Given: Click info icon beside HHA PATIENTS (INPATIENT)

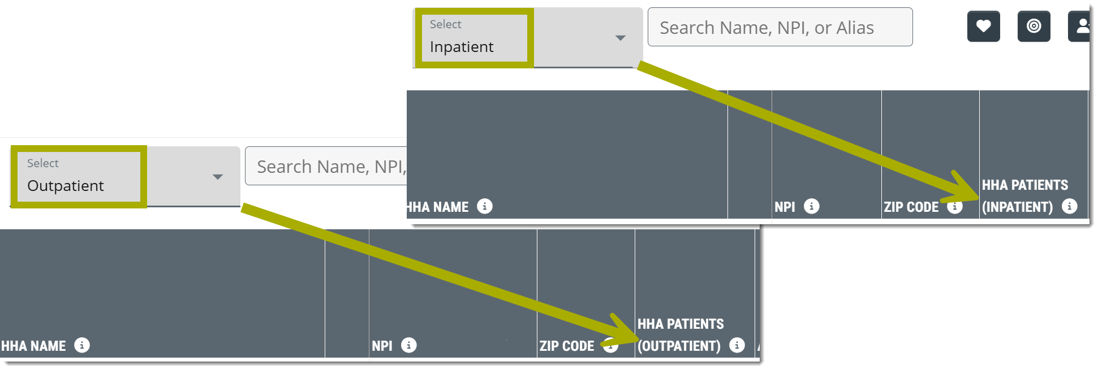Looking at the screenshot, I should point(1069,206).
